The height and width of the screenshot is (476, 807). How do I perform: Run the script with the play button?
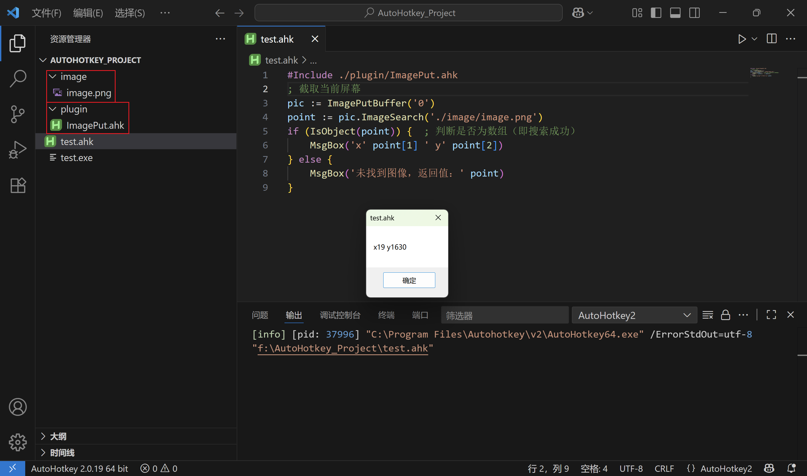[742, 39]
